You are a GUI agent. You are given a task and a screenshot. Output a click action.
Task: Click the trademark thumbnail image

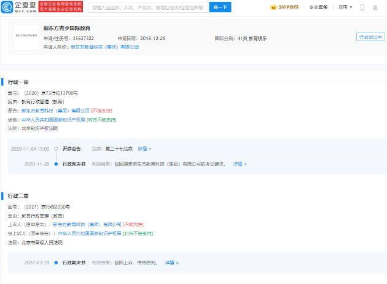coord(26,37)
